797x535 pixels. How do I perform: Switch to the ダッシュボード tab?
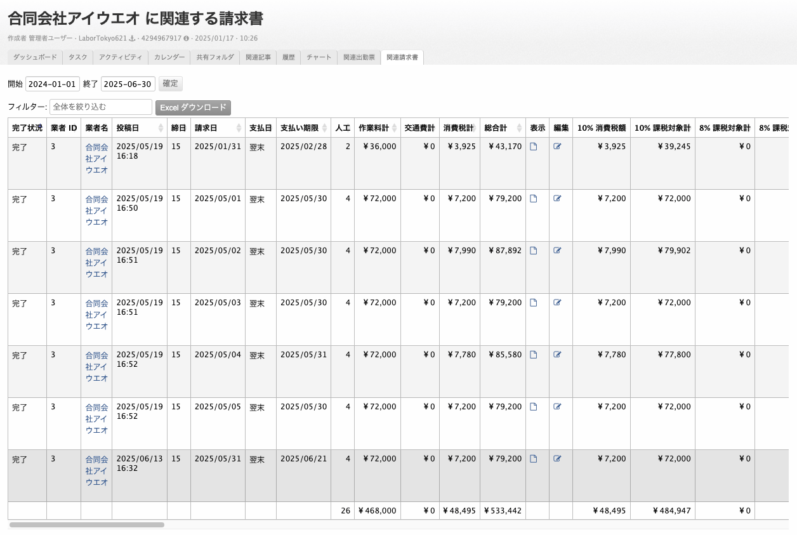tap(35, 57)
